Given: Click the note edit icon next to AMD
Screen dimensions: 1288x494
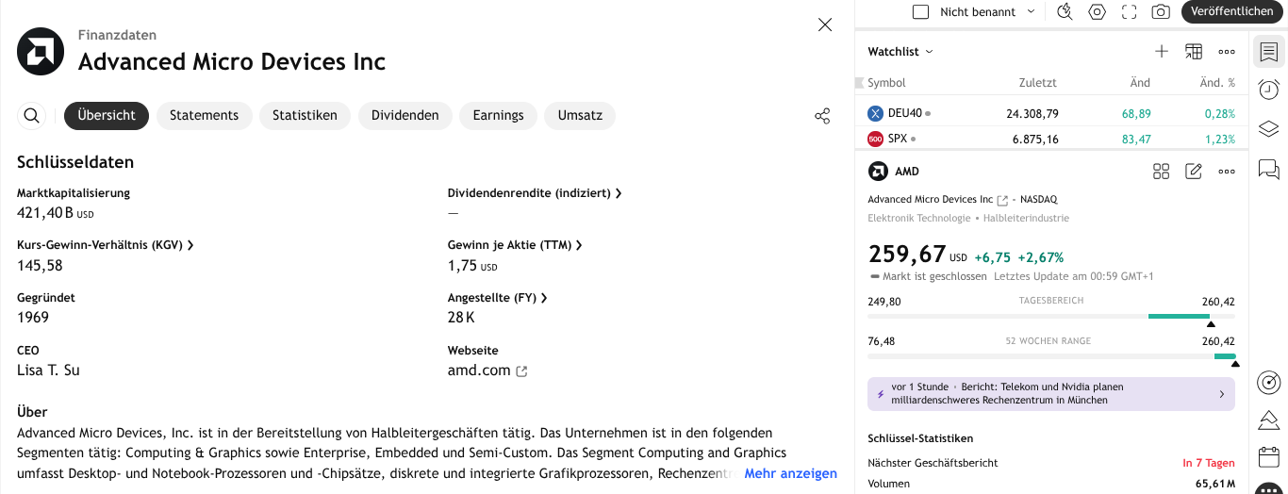Looking at the screenshot, I should [1194, 172].
